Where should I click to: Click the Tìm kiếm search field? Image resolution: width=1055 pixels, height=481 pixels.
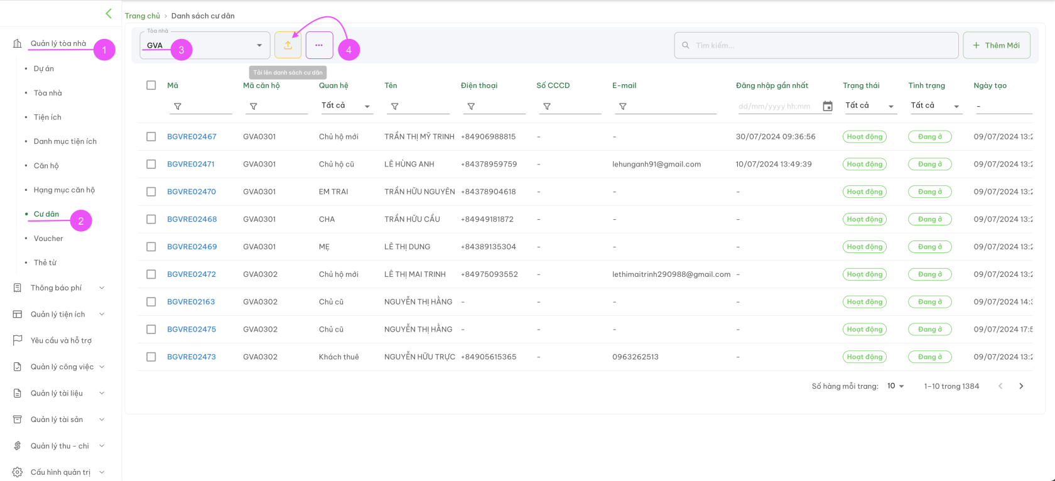point(816,45)
